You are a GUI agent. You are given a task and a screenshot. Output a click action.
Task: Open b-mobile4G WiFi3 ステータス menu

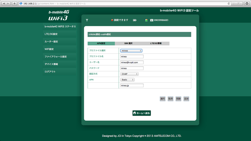pos(60,26)
